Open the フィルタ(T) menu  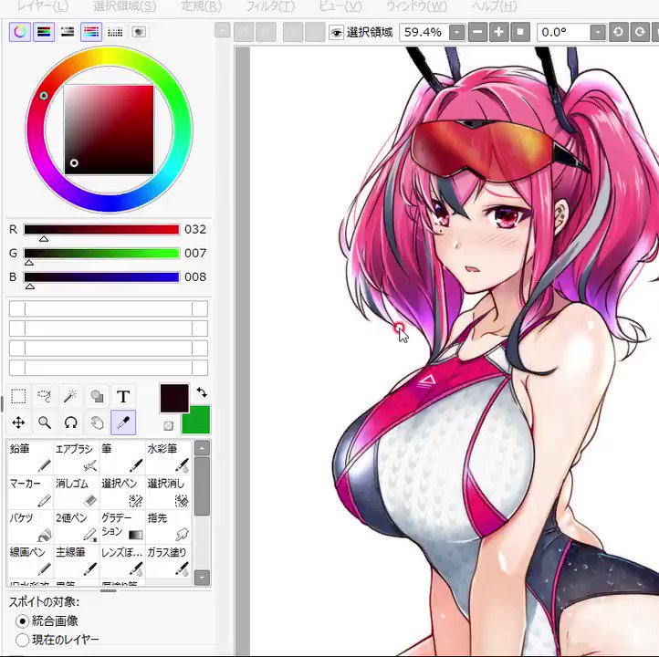coord(270,6)
